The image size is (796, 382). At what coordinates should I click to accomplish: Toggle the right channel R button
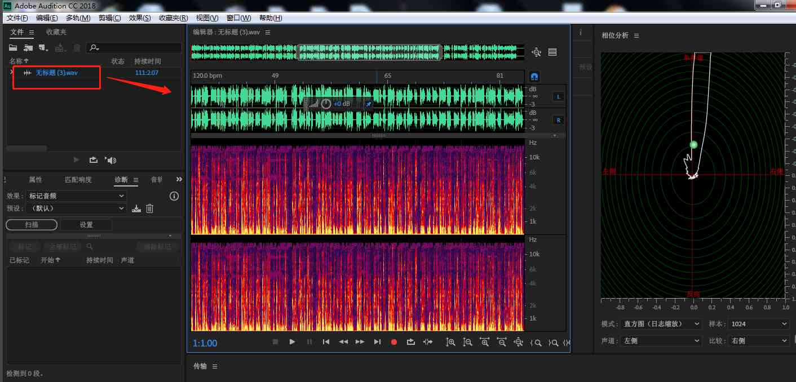559,120
